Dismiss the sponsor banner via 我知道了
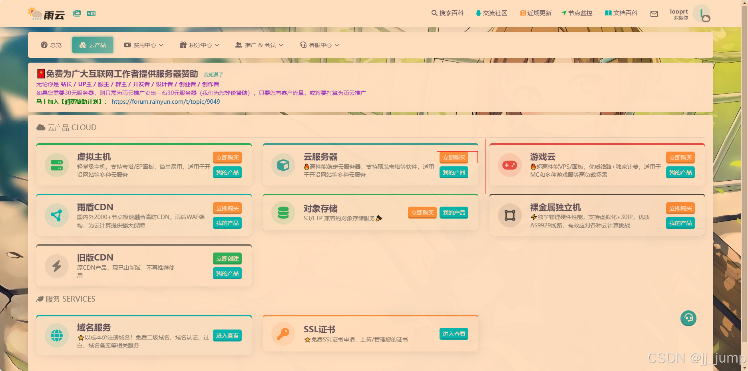 click(x=213, y=75)
